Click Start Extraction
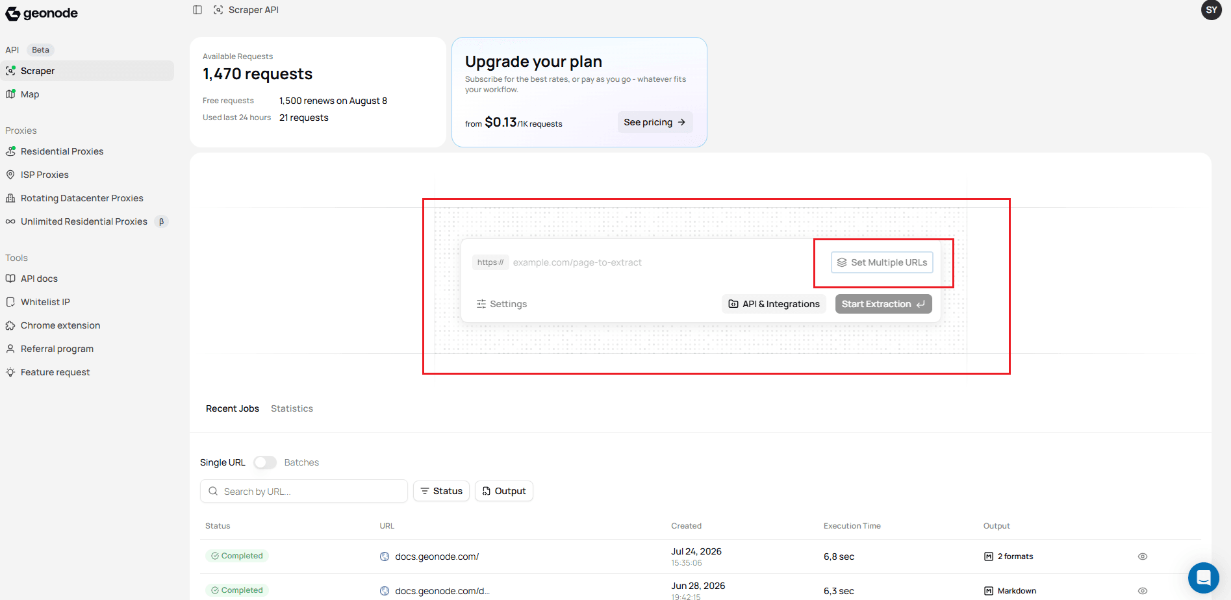Viewport: 1231px width, 600px height. (883, 304)
